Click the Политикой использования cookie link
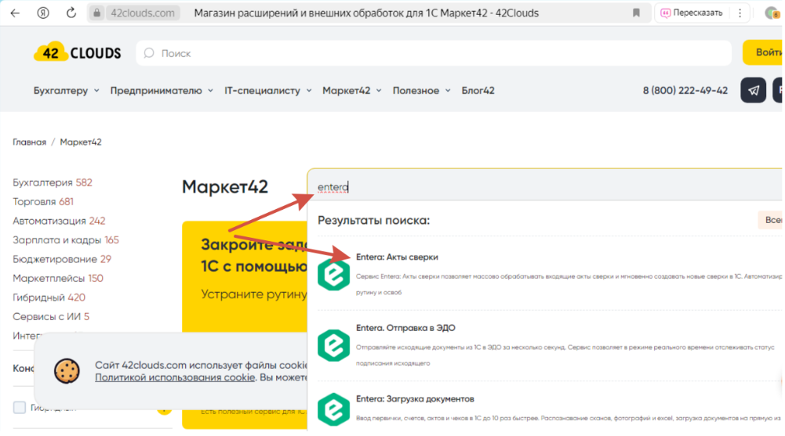 tap(175, 377)
